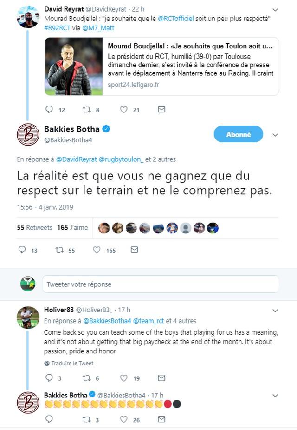Click the Tweeter votre réponse field
This screenshot has width=297, height=430.
coord(161,284)
